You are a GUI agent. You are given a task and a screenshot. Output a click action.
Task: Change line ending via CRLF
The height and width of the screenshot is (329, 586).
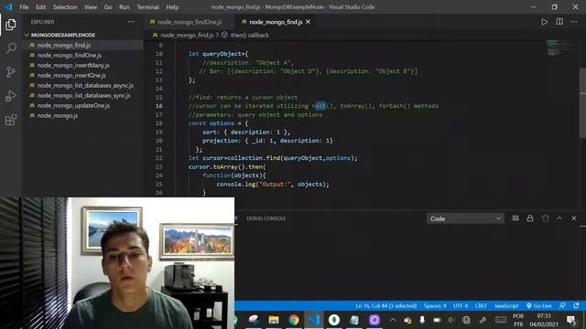(x=481, y=306)
